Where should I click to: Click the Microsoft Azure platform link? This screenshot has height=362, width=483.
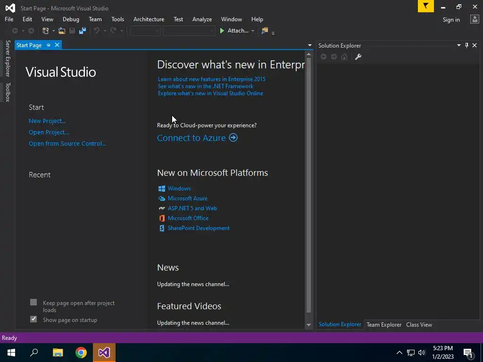click(x=188, y=198)
